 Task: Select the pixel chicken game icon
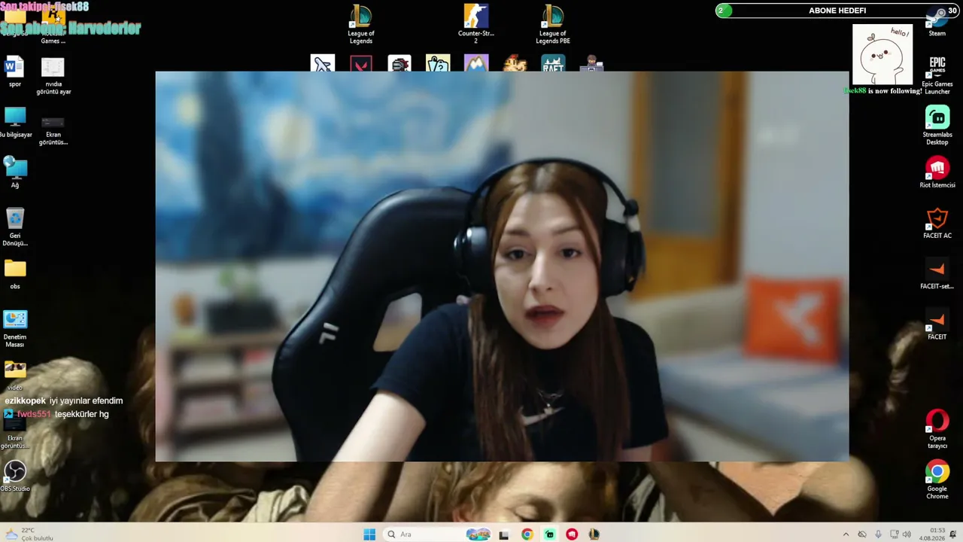tap(515, 63)
